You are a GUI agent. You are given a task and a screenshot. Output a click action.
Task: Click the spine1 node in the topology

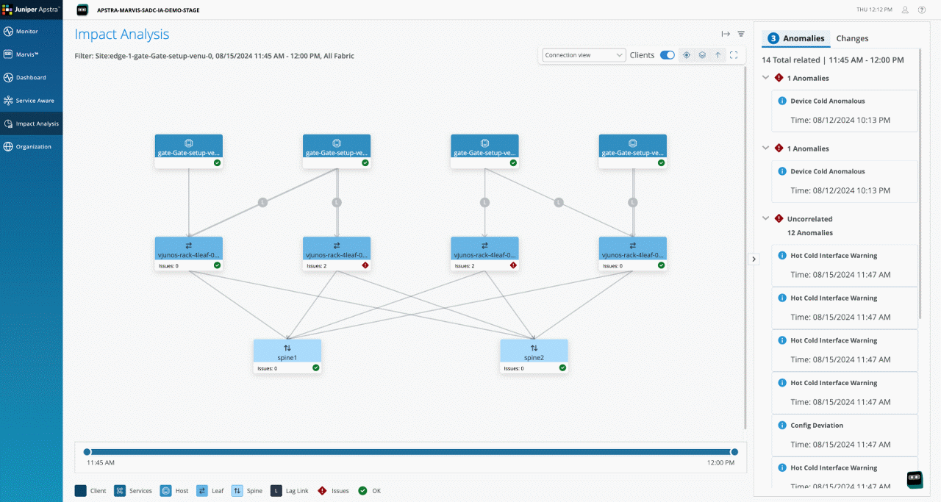click(287, 353)
